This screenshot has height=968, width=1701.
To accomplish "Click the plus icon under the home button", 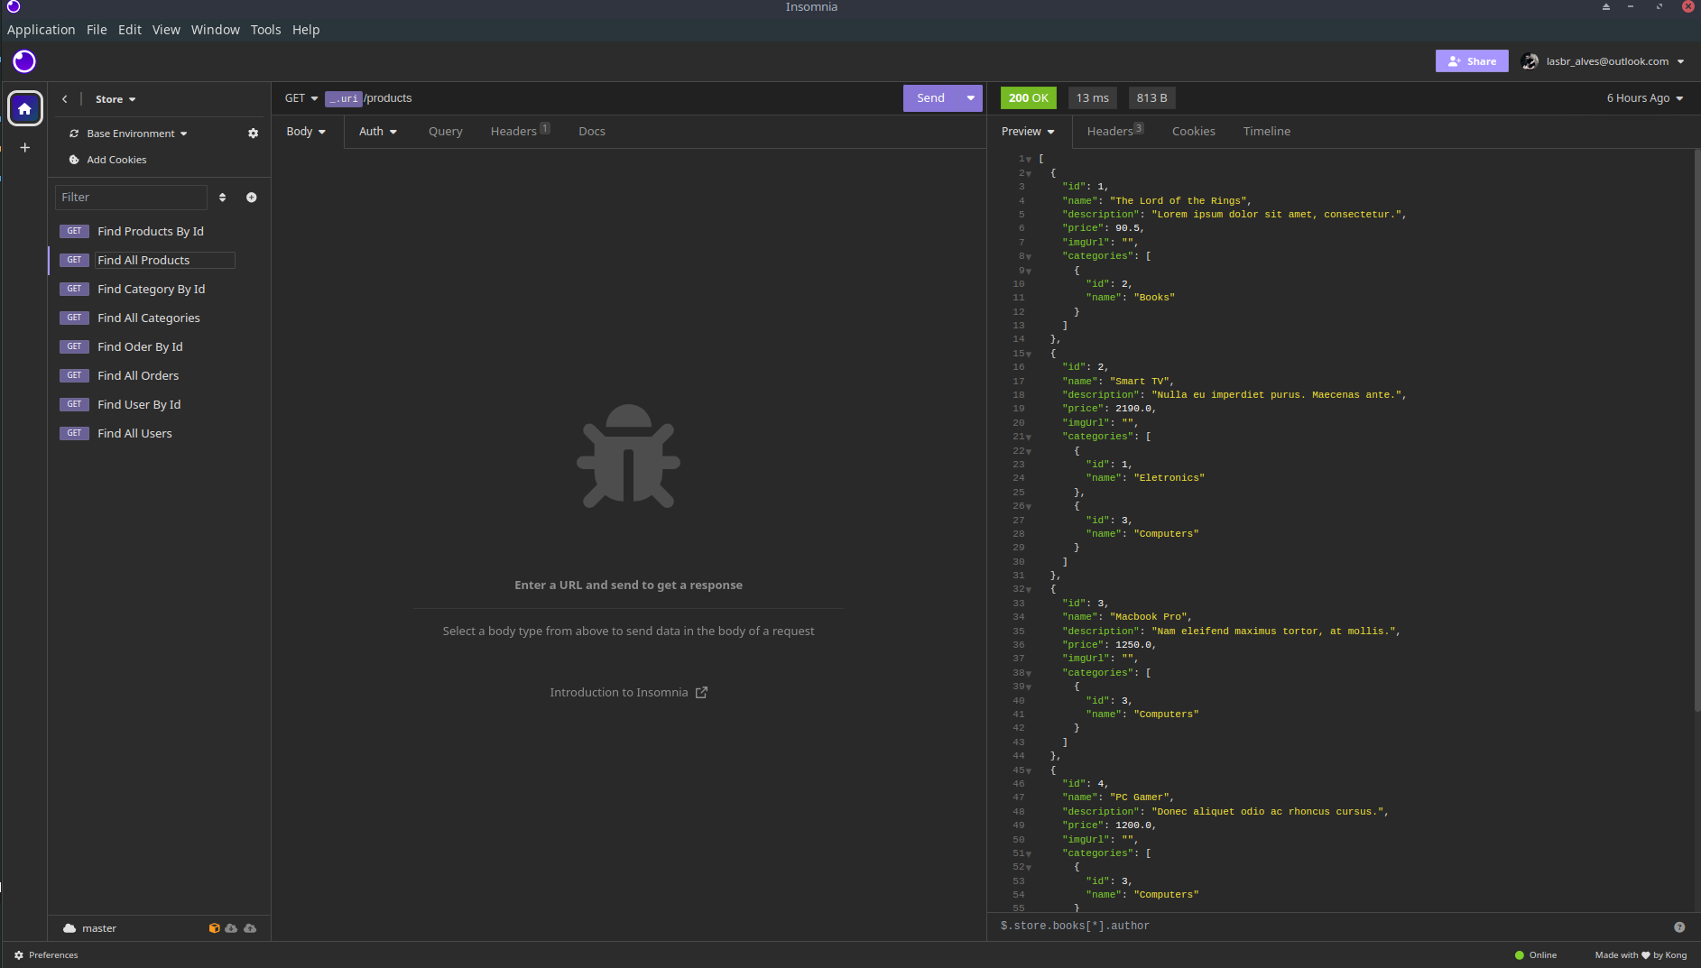I will [24, 147].
